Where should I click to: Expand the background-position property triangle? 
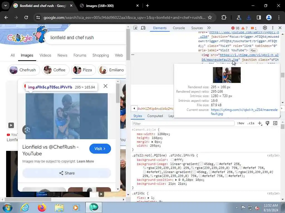point(176,180)
